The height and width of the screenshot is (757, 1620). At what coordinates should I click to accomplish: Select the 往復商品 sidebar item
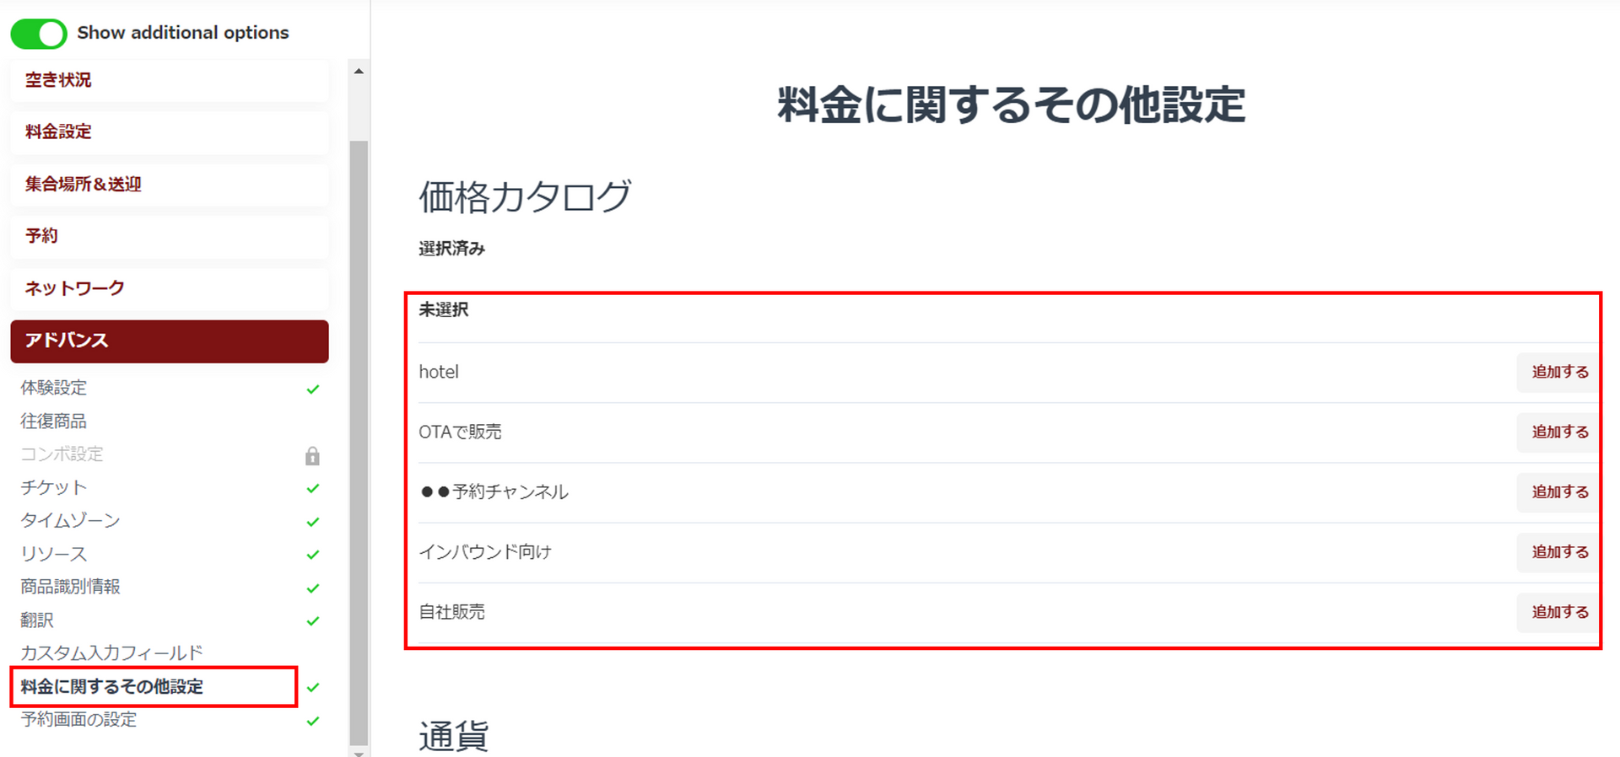tap(54, 421)
